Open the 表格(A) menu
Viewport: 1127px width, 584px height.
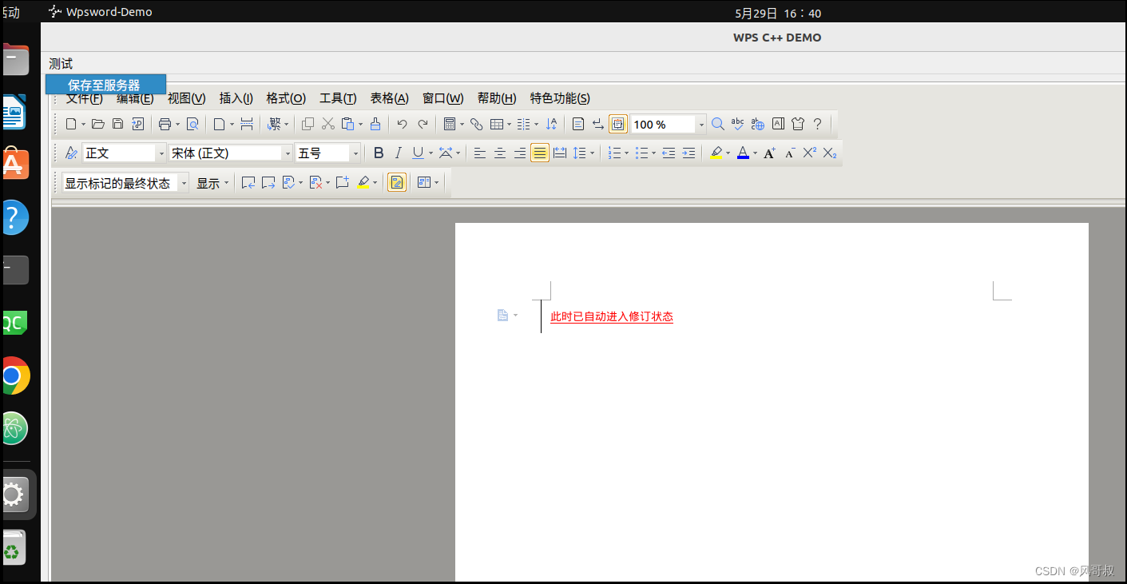click(389, 98)
